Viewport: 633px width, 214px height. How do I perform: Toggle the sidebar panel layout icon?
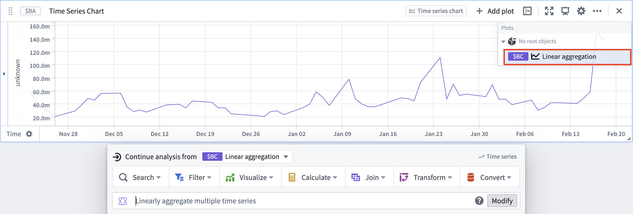pyautogui.click(x=527, y=11)
